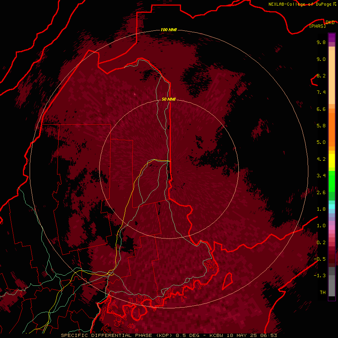This screenshot has height=338, width=338.
Task: Click the red-outlined island southeast of the coast
Action: 228,281
